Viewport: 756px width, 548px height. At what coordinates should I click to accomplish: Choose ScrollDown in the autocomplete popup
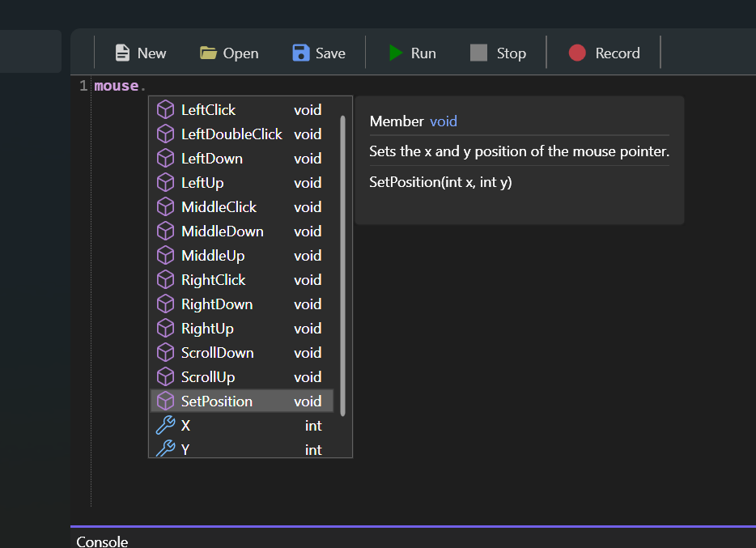tap(242, 353)
